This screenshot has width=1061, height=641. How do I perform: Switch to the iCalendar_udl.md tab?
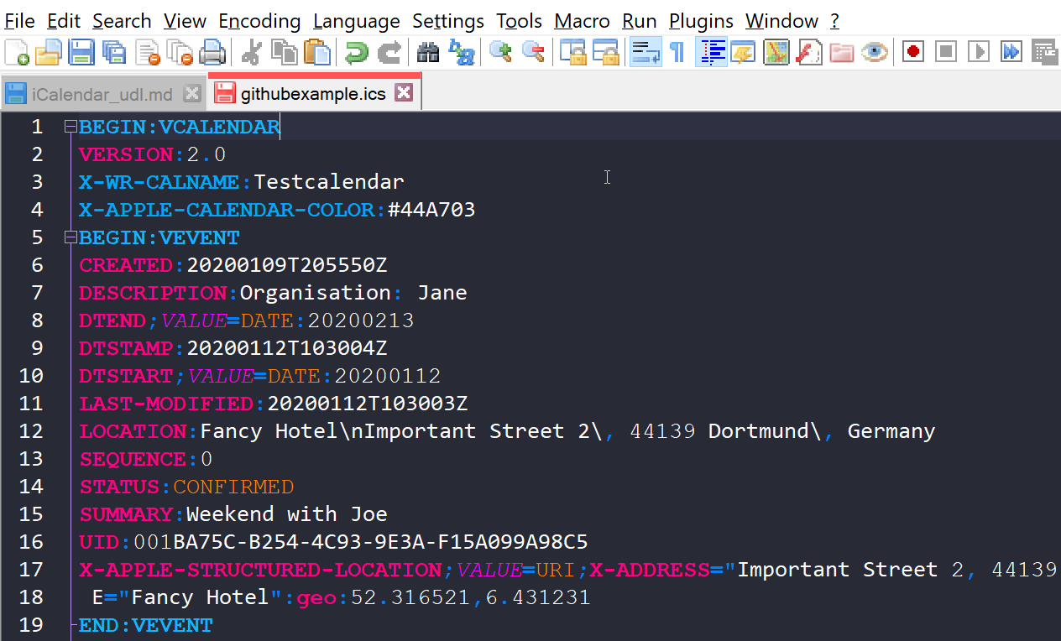pyautogui.click(x=101, y=94)
